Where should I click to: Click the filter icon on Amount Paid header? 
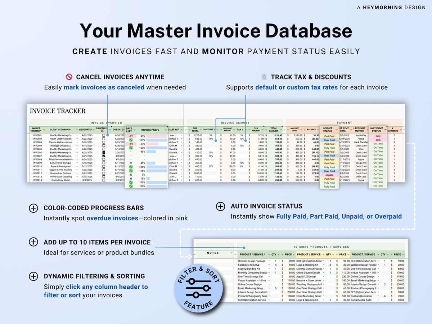[x=301, y=130]
